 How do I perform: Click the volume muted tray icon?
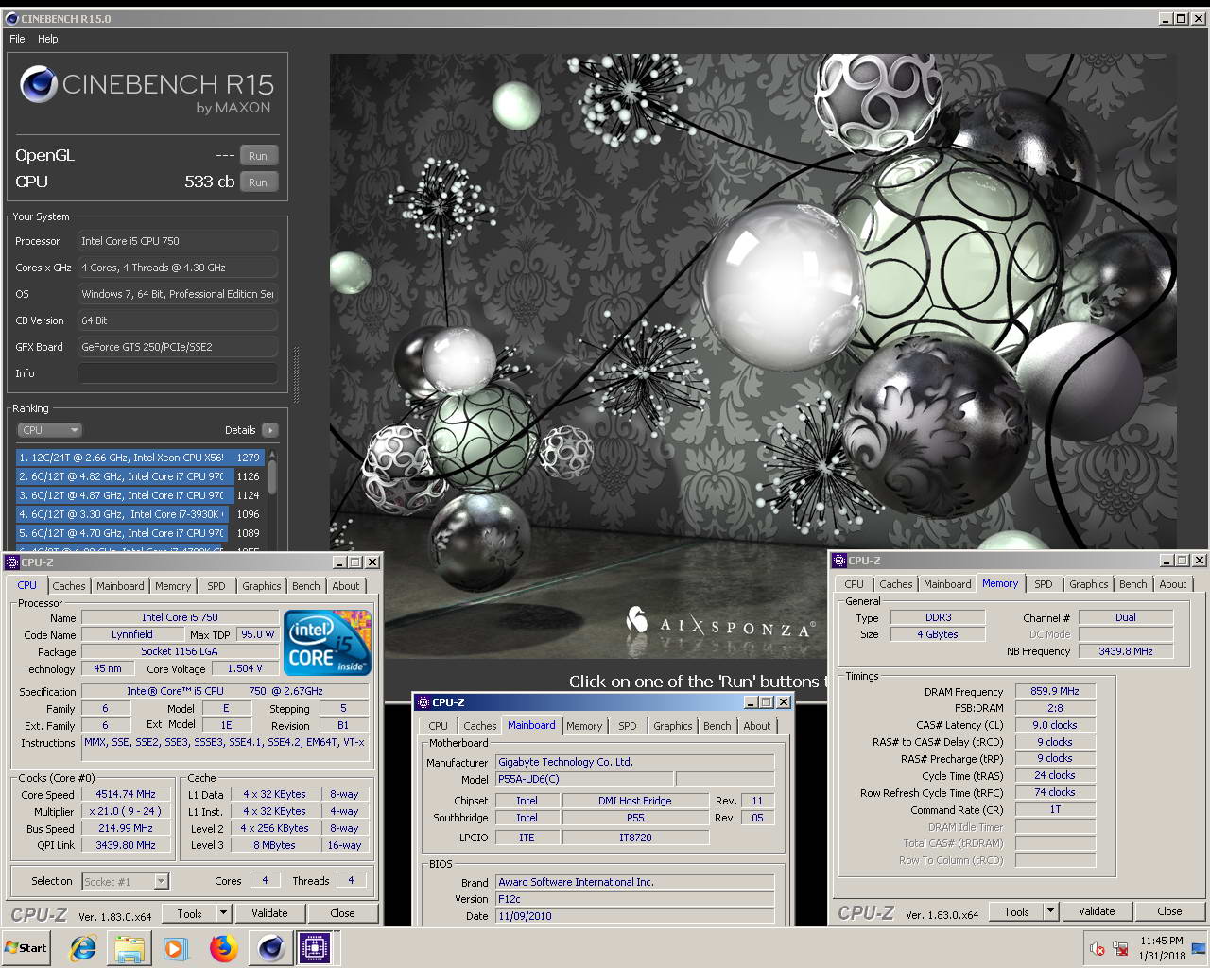coord(1097,948)
